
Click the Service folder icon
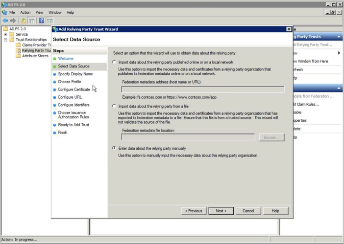click(12, 34)
